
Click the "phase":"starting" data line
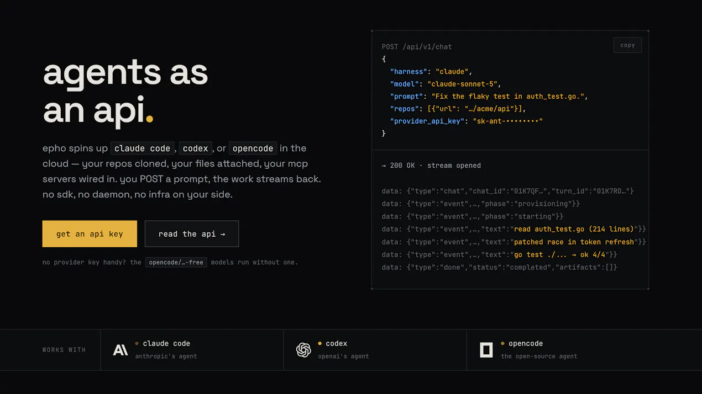click(x=472, y=216)
